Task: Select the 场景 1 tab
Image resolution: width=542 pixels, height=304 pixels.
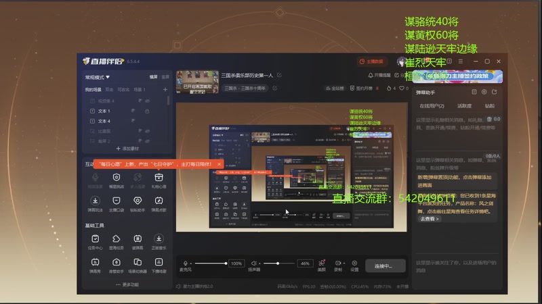Action: click(140, 90)
